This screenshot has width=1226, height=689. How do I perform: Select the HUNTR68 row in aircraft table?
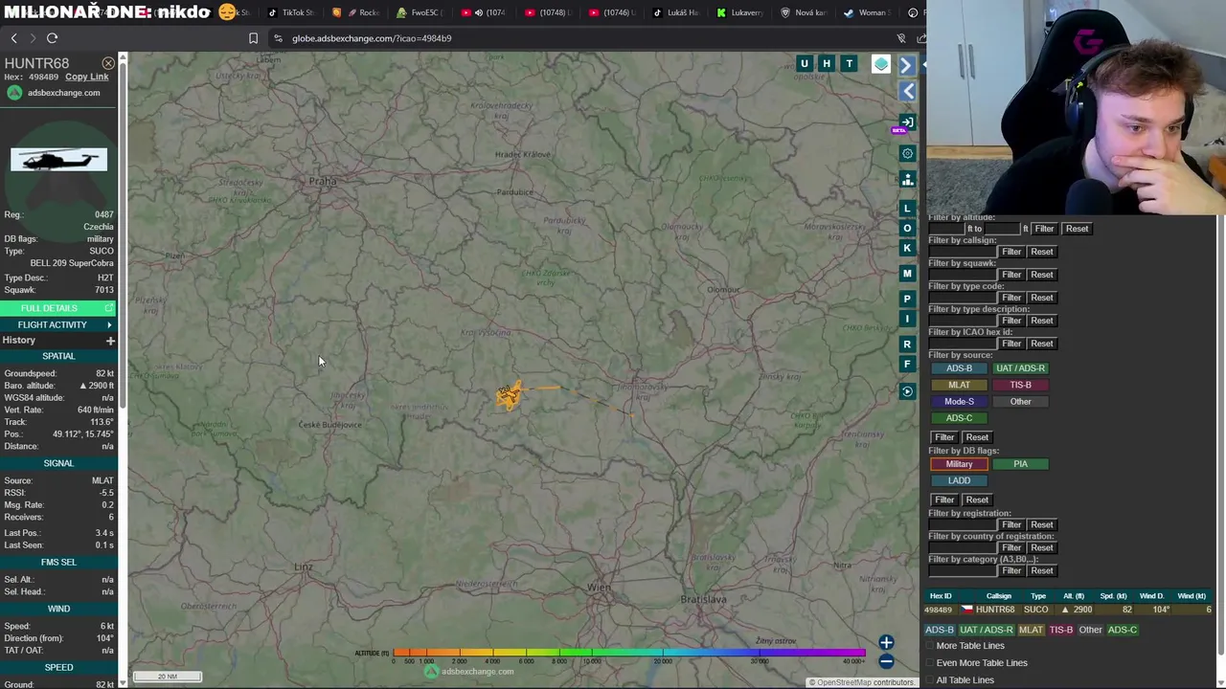tap(1069, 610)
